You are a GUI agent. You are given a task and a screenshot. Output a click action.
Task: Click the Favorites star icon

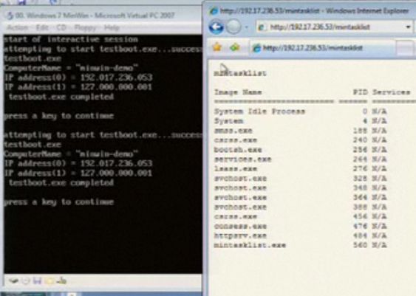(x=217, y=47)
